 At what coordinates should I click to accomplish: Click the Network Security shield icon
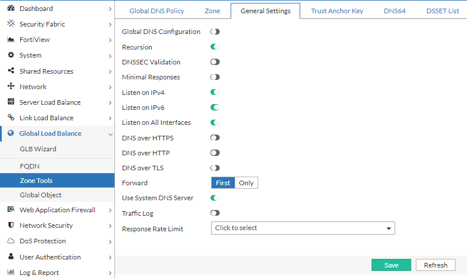10,226
